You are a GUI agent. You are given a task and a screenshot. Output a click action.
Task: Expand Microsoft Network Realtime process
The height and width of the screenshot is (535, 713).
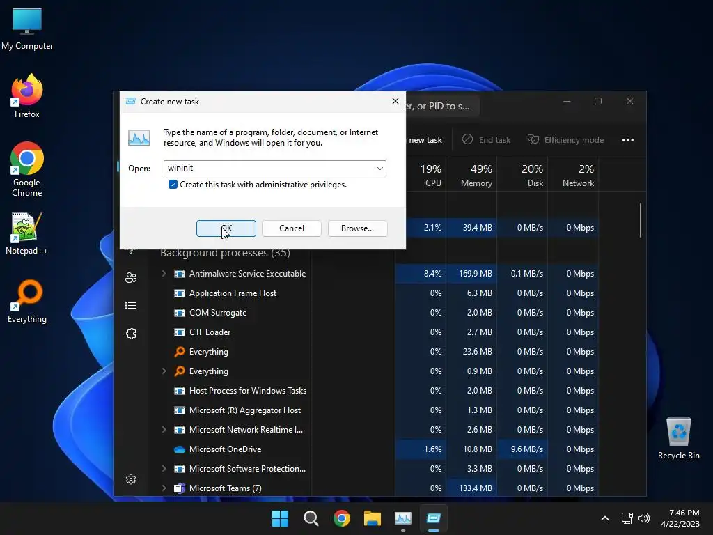[164, 429]
